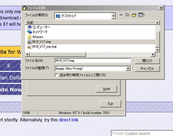Select M18_V17_org.img file in list
Screen dimensions: 173x136
click(42, 47)
